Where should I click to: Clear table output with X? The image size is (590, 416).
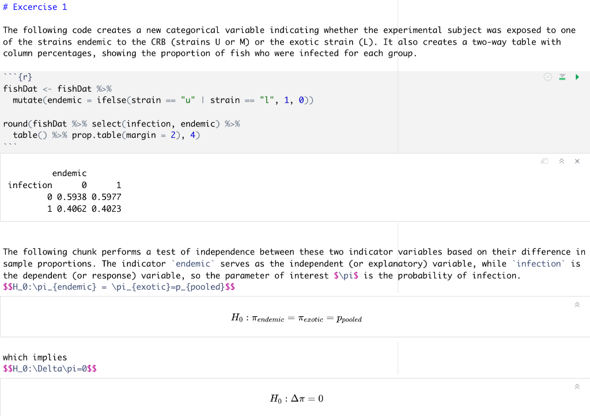(x=577, y=162)
